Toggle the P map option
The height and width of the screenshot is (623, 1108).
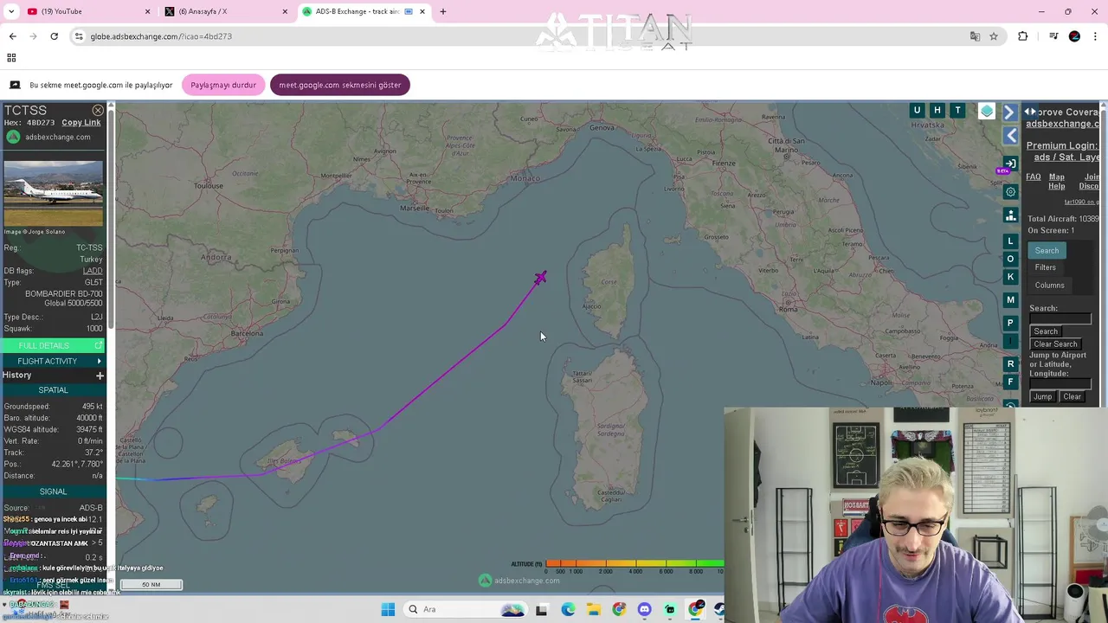[1010, 323]
